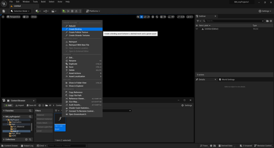Choose Rebuild in groom actions

pyautogui.click(x=82, y=26)
